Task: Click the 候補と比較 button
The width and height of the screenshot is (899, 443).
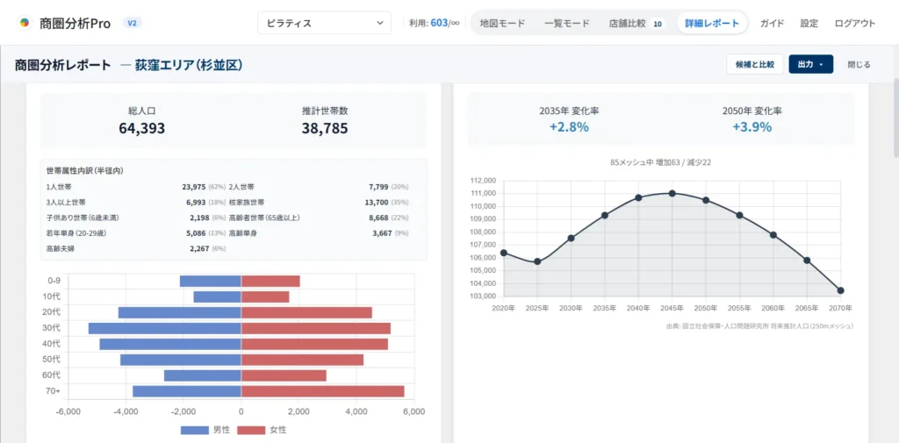Action: (754, 64)
